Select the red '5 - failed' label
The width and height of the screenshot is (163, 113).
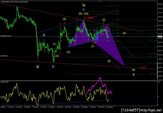(x=89, y=18)
